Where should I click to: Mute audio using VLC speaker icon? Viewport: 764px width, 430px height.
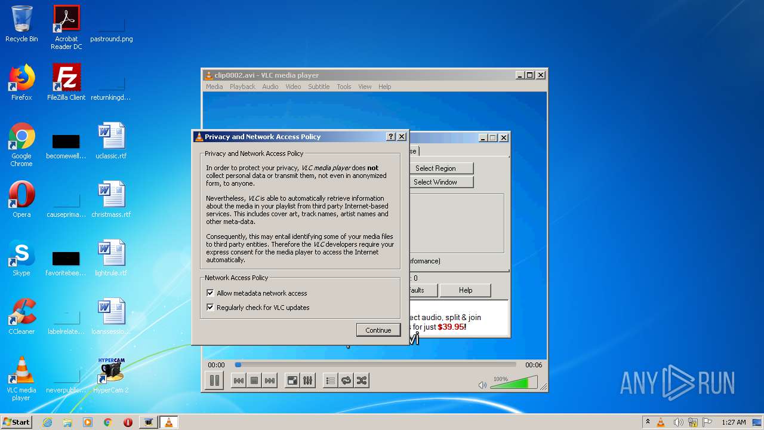pos(482,385)
